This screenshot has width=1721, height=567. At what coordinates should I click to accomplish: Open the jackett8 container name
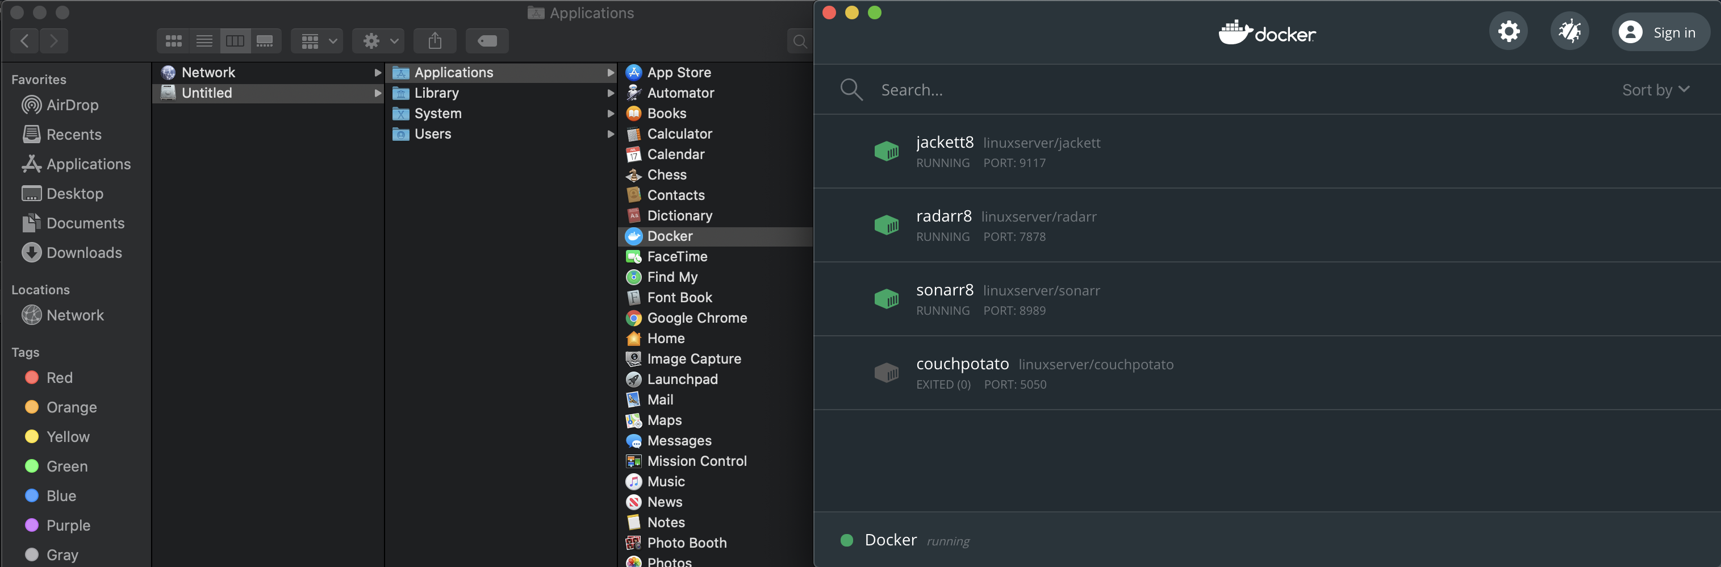(945, 142)
